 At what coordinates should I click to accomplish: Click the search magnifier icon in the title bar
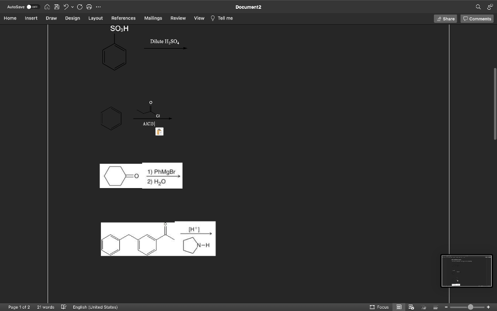477,7
